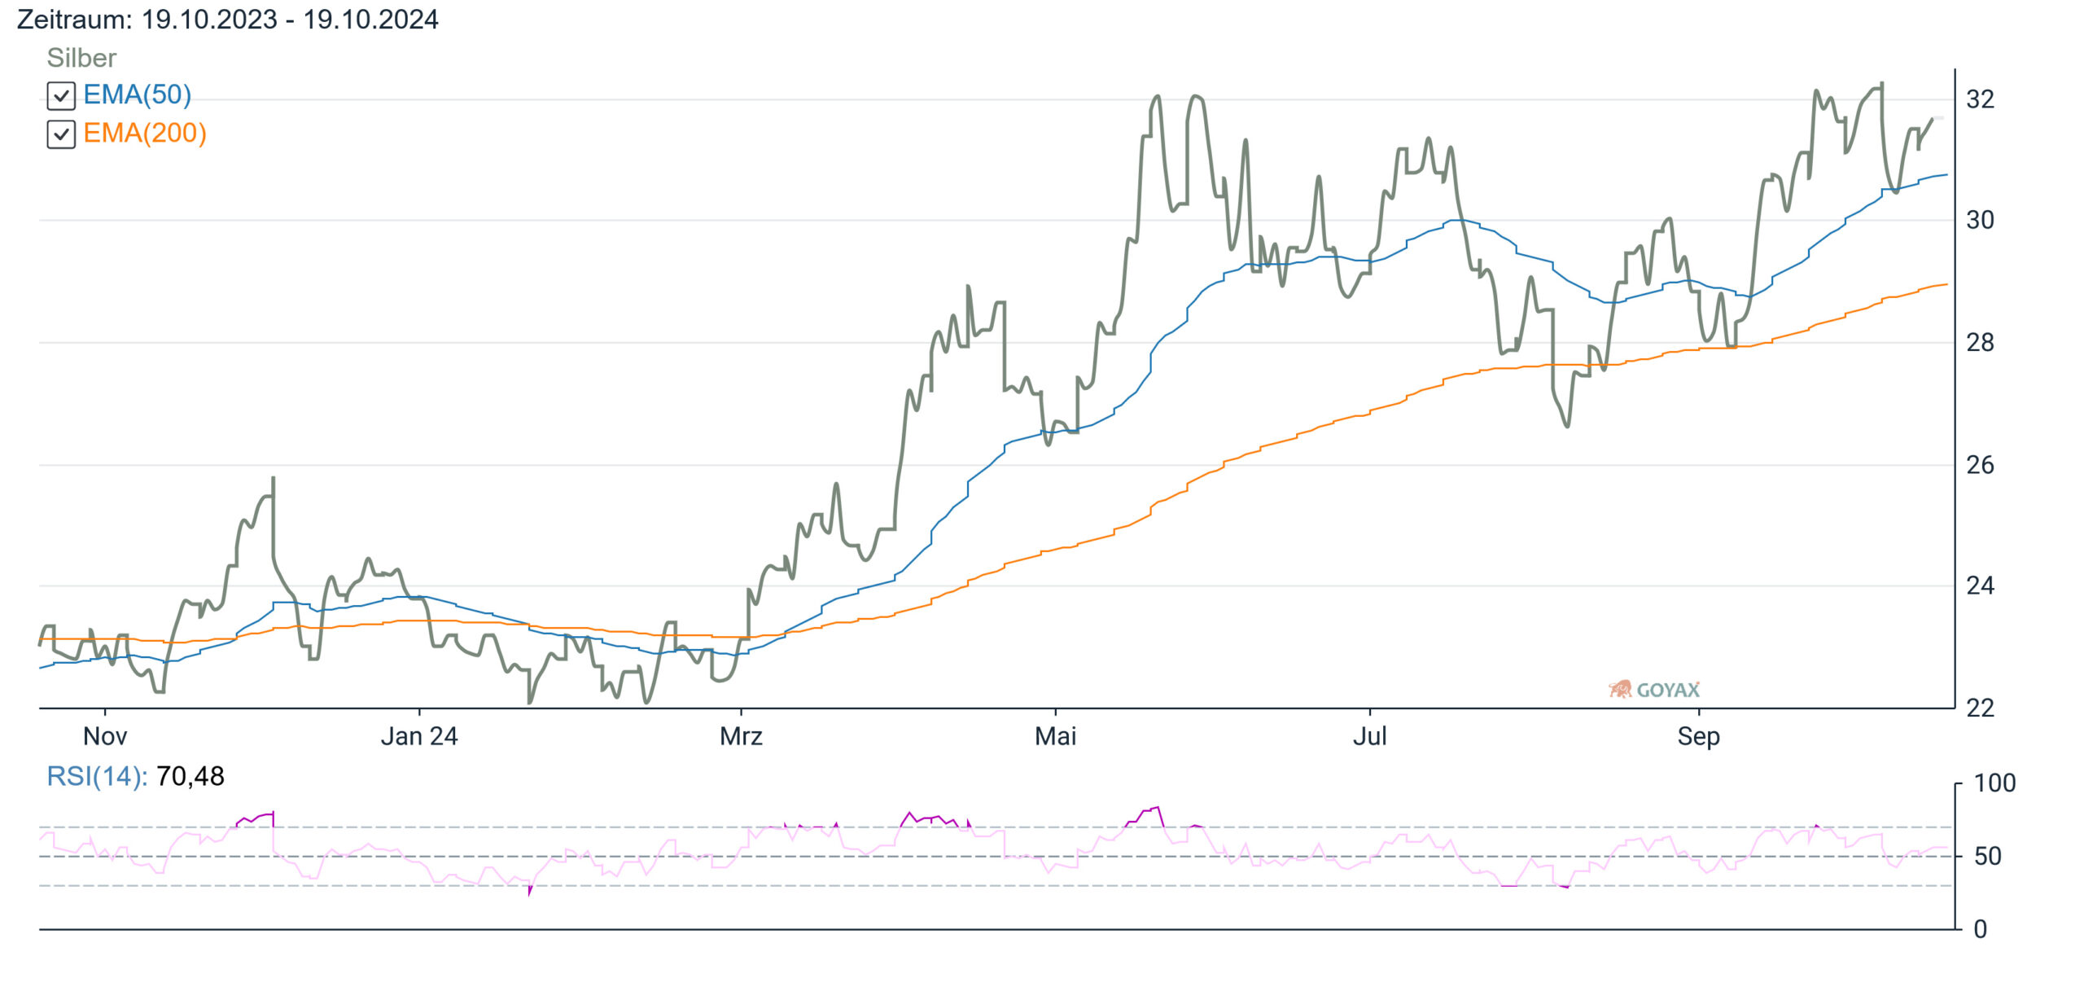Click the RSI 100 scale label
The image size is (2084, 1000).
(x=1994, y=783)
